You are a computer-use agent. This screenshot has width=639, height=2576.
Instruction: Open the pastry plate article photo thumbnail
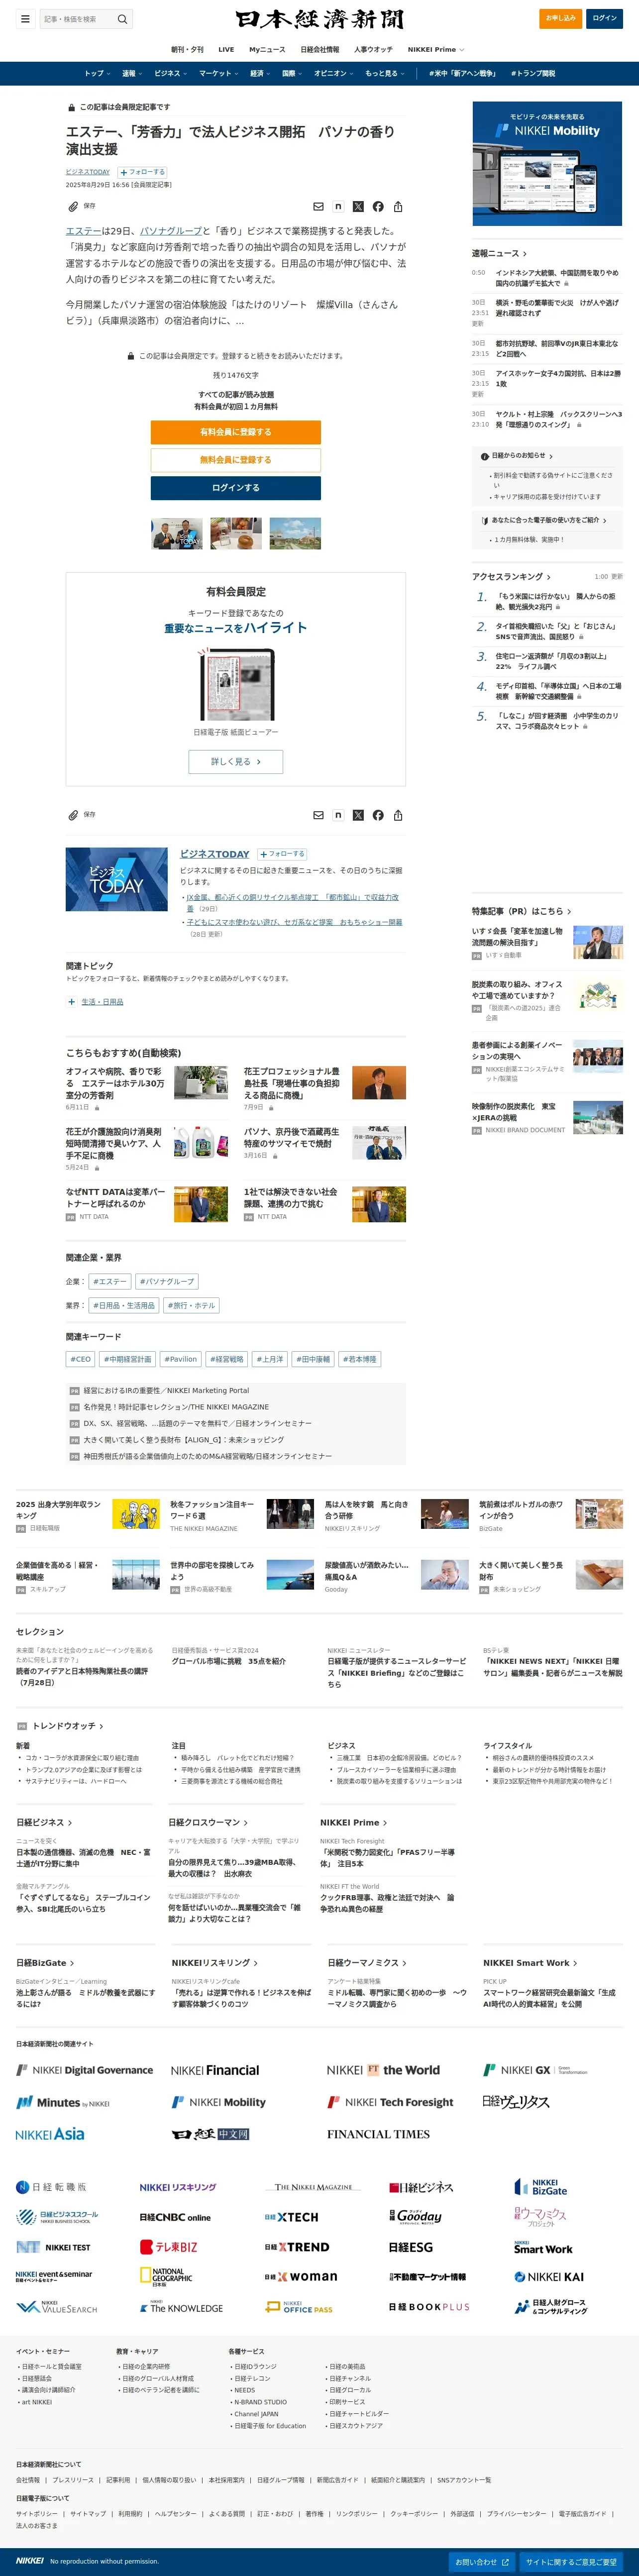pos(236,534)
